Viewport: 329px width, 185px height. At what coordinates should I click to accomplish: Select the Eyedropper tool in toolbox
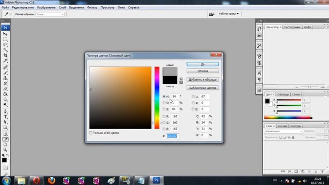pyautogui.click(x=5, y=139)
